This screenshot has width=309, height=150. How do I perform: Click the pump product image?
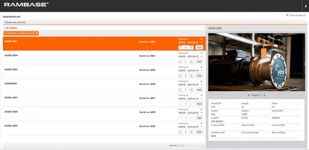[x=256, y=62]
